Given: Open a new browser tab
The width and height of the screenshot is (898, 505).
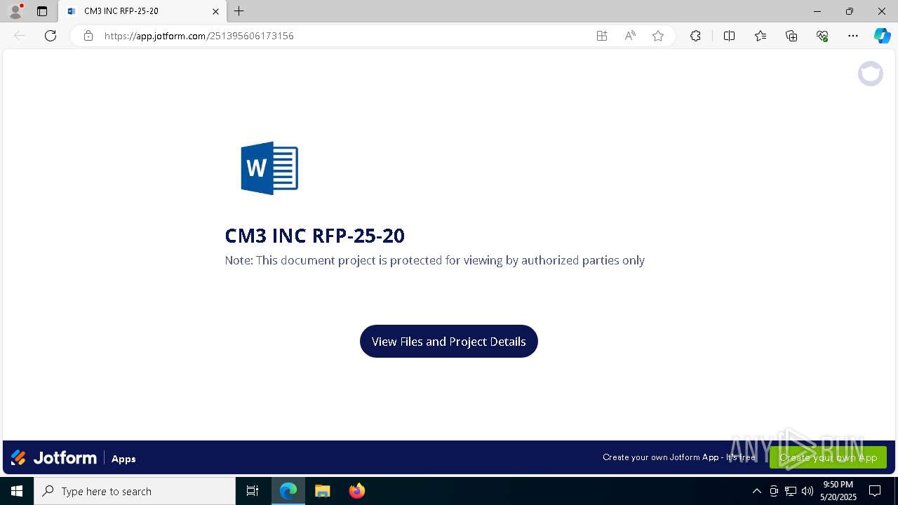Looking at the screenshot, I should click(239, 11).
